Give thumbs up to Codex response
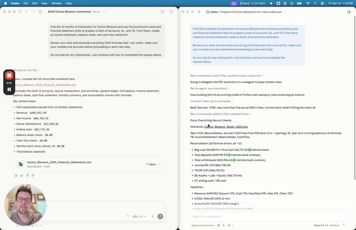This screenshot has height=230, width=356. (21, 176)
